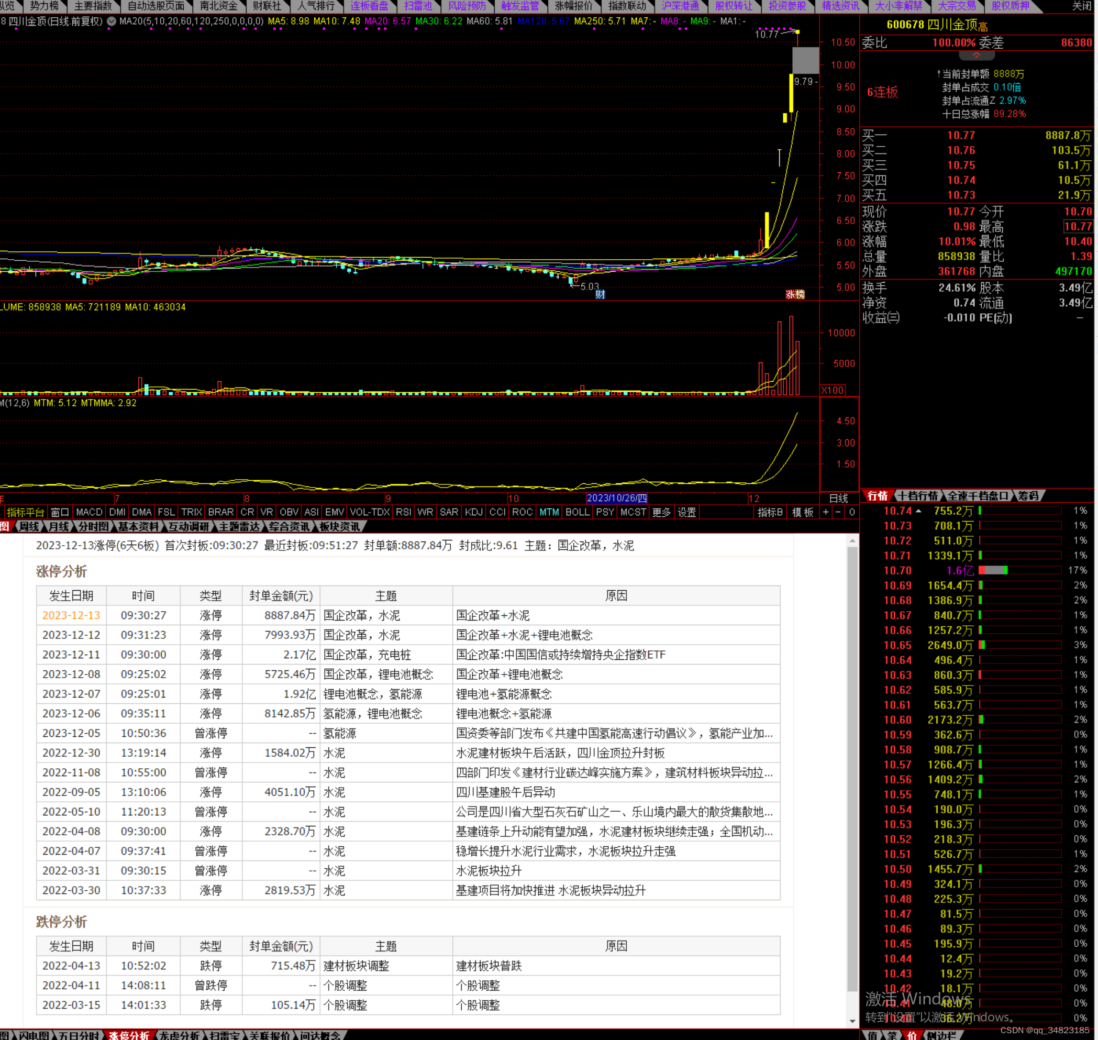This screenshot has height=1040, width=1098.
Task: Click the up arrow beside 10.74 price
Action: tap(918, 511)
